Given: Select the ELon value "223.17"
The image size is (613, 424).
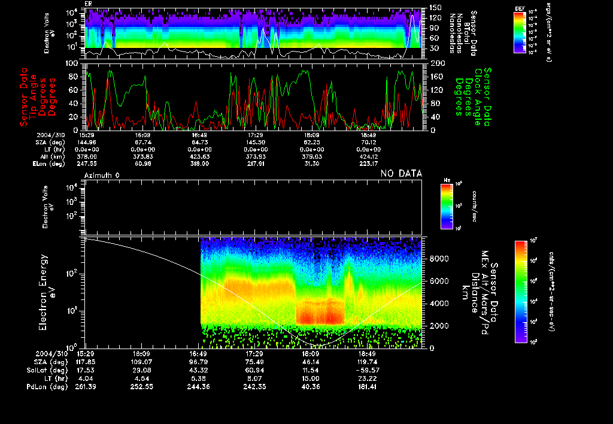Looking at the screenshot, I should 368,164.
